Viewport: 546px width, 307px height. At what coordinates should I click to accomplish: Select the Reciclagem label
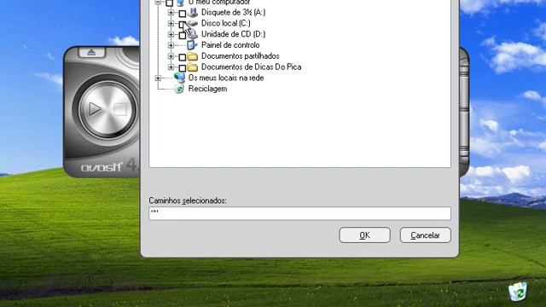pos(207,89)
